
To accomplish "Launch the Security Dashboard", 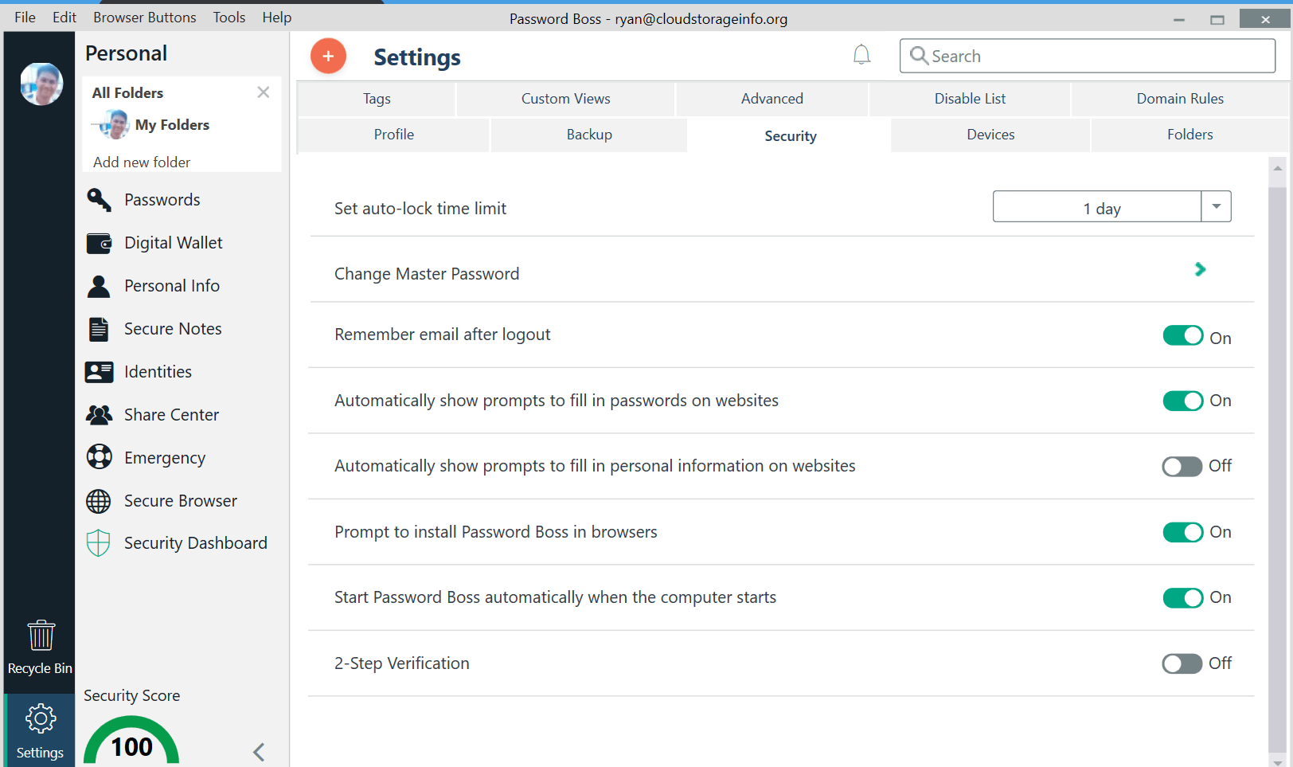I will tap(195, 542).
